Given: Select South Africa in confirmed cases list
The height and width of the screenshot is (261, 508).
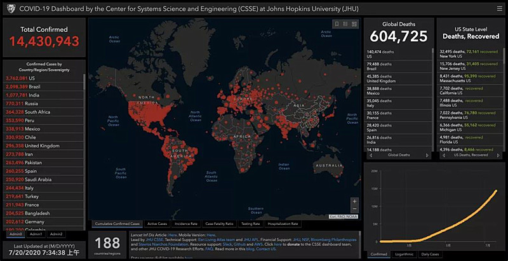Looking at the screenshot, I should [x=44, y=112].
